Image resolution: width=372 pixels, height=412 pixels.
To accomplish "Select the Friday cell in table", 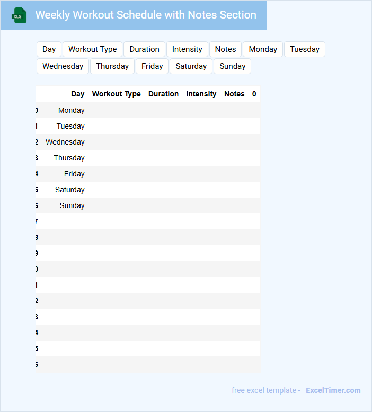I will 74,174.
